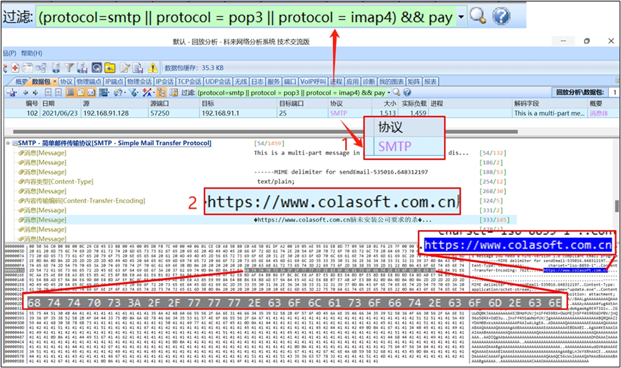Switch to the UDP会话 tab
The image size is (621, 368).
218,81
